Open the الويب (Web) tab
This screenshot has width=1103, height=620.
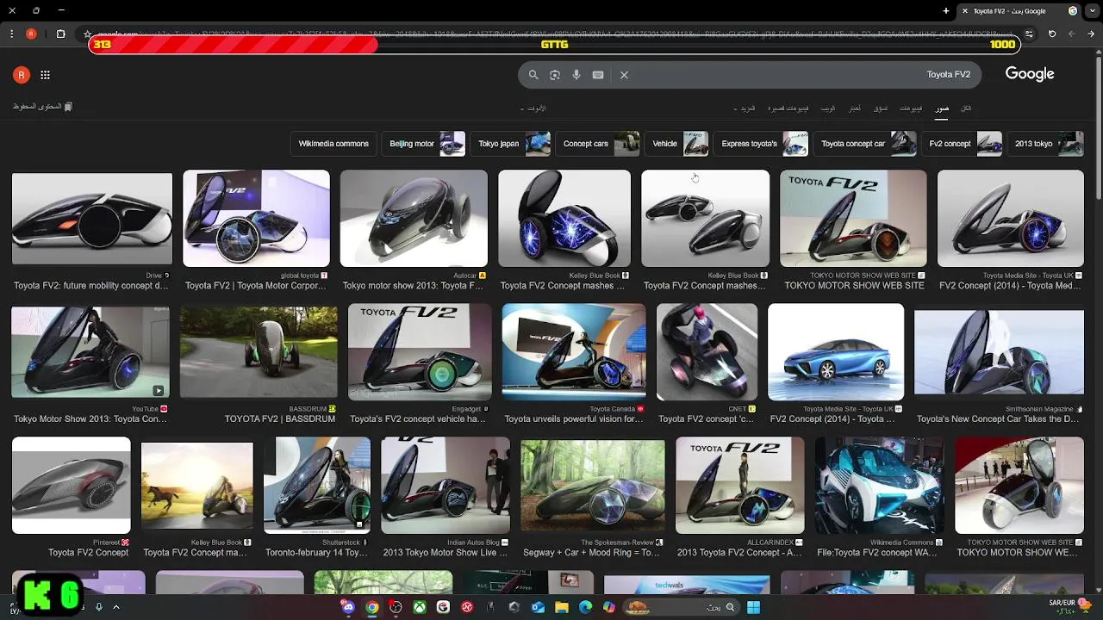(x=827, y=108)
